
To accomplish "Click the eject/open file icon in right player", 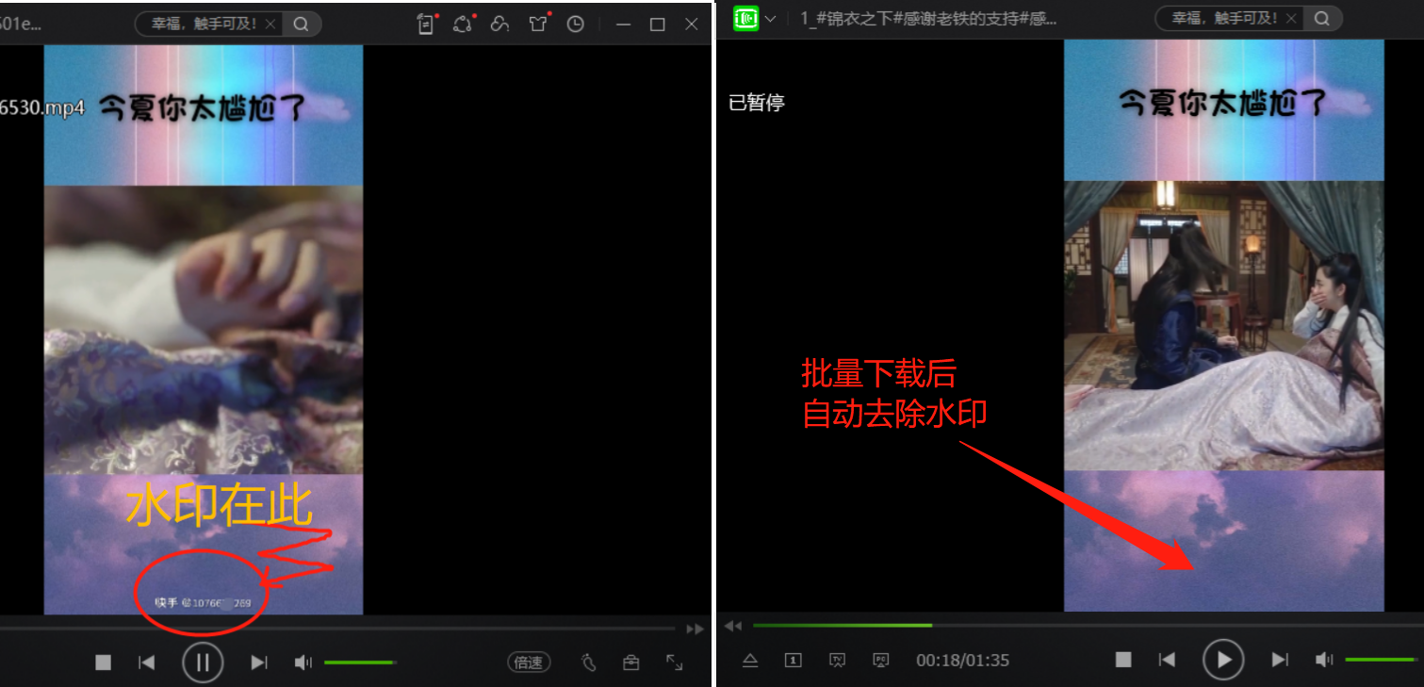I will coord(750,660).
